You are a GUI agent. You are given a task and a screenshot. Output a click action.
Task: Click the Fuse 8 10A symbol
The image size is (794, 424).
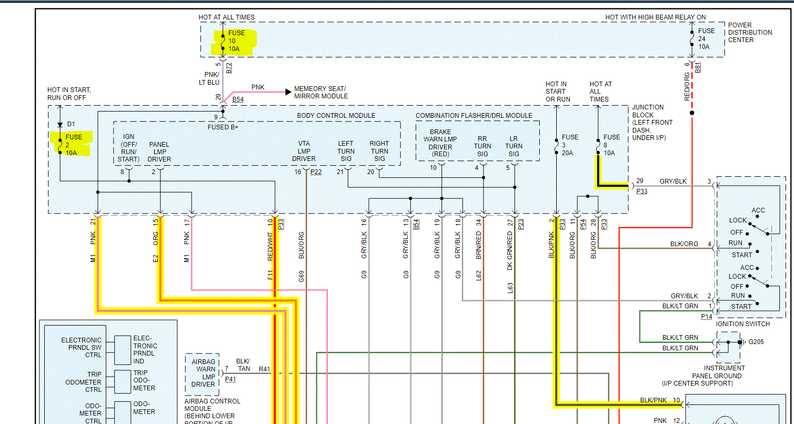coord(598,145)
